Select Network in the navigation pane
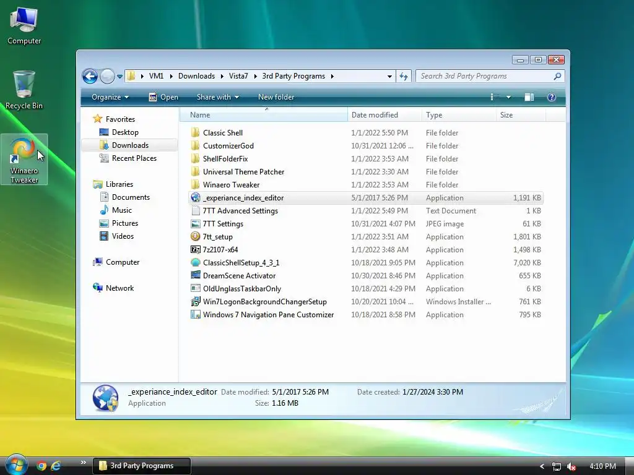Viewport: 634px width, 475px height. pyautogui.click(x=113, y=288)
